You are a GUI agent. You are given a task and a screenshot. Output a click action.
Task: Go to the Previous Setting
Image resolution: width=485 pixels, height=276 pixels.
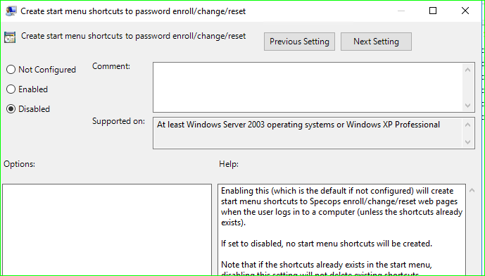[299, 42]
